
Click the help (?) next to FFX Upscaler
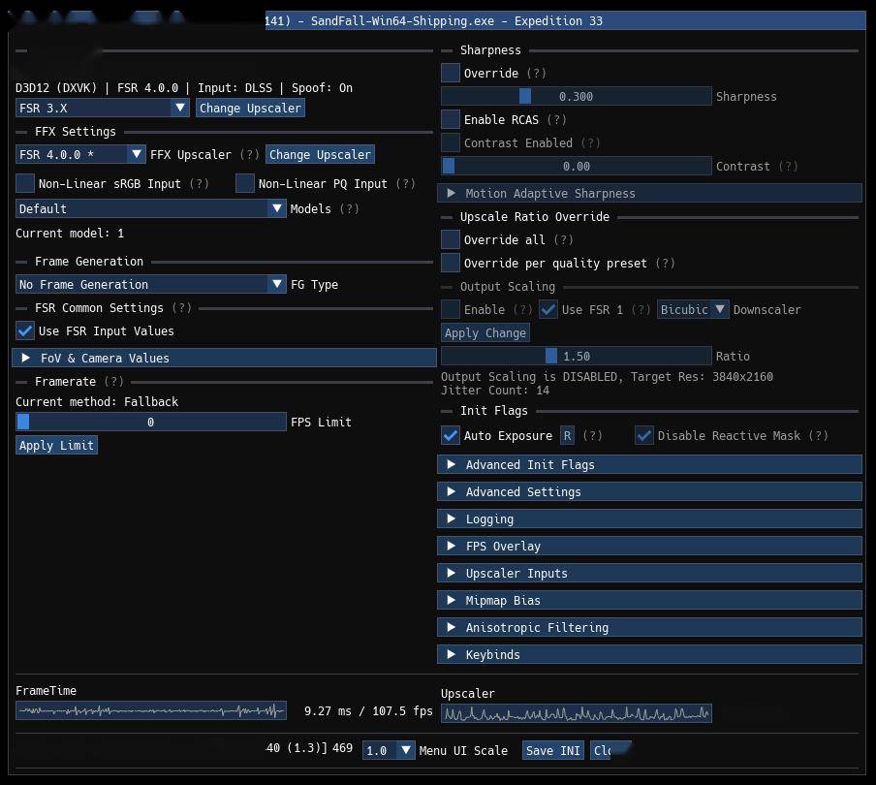[x=249, y=154]
